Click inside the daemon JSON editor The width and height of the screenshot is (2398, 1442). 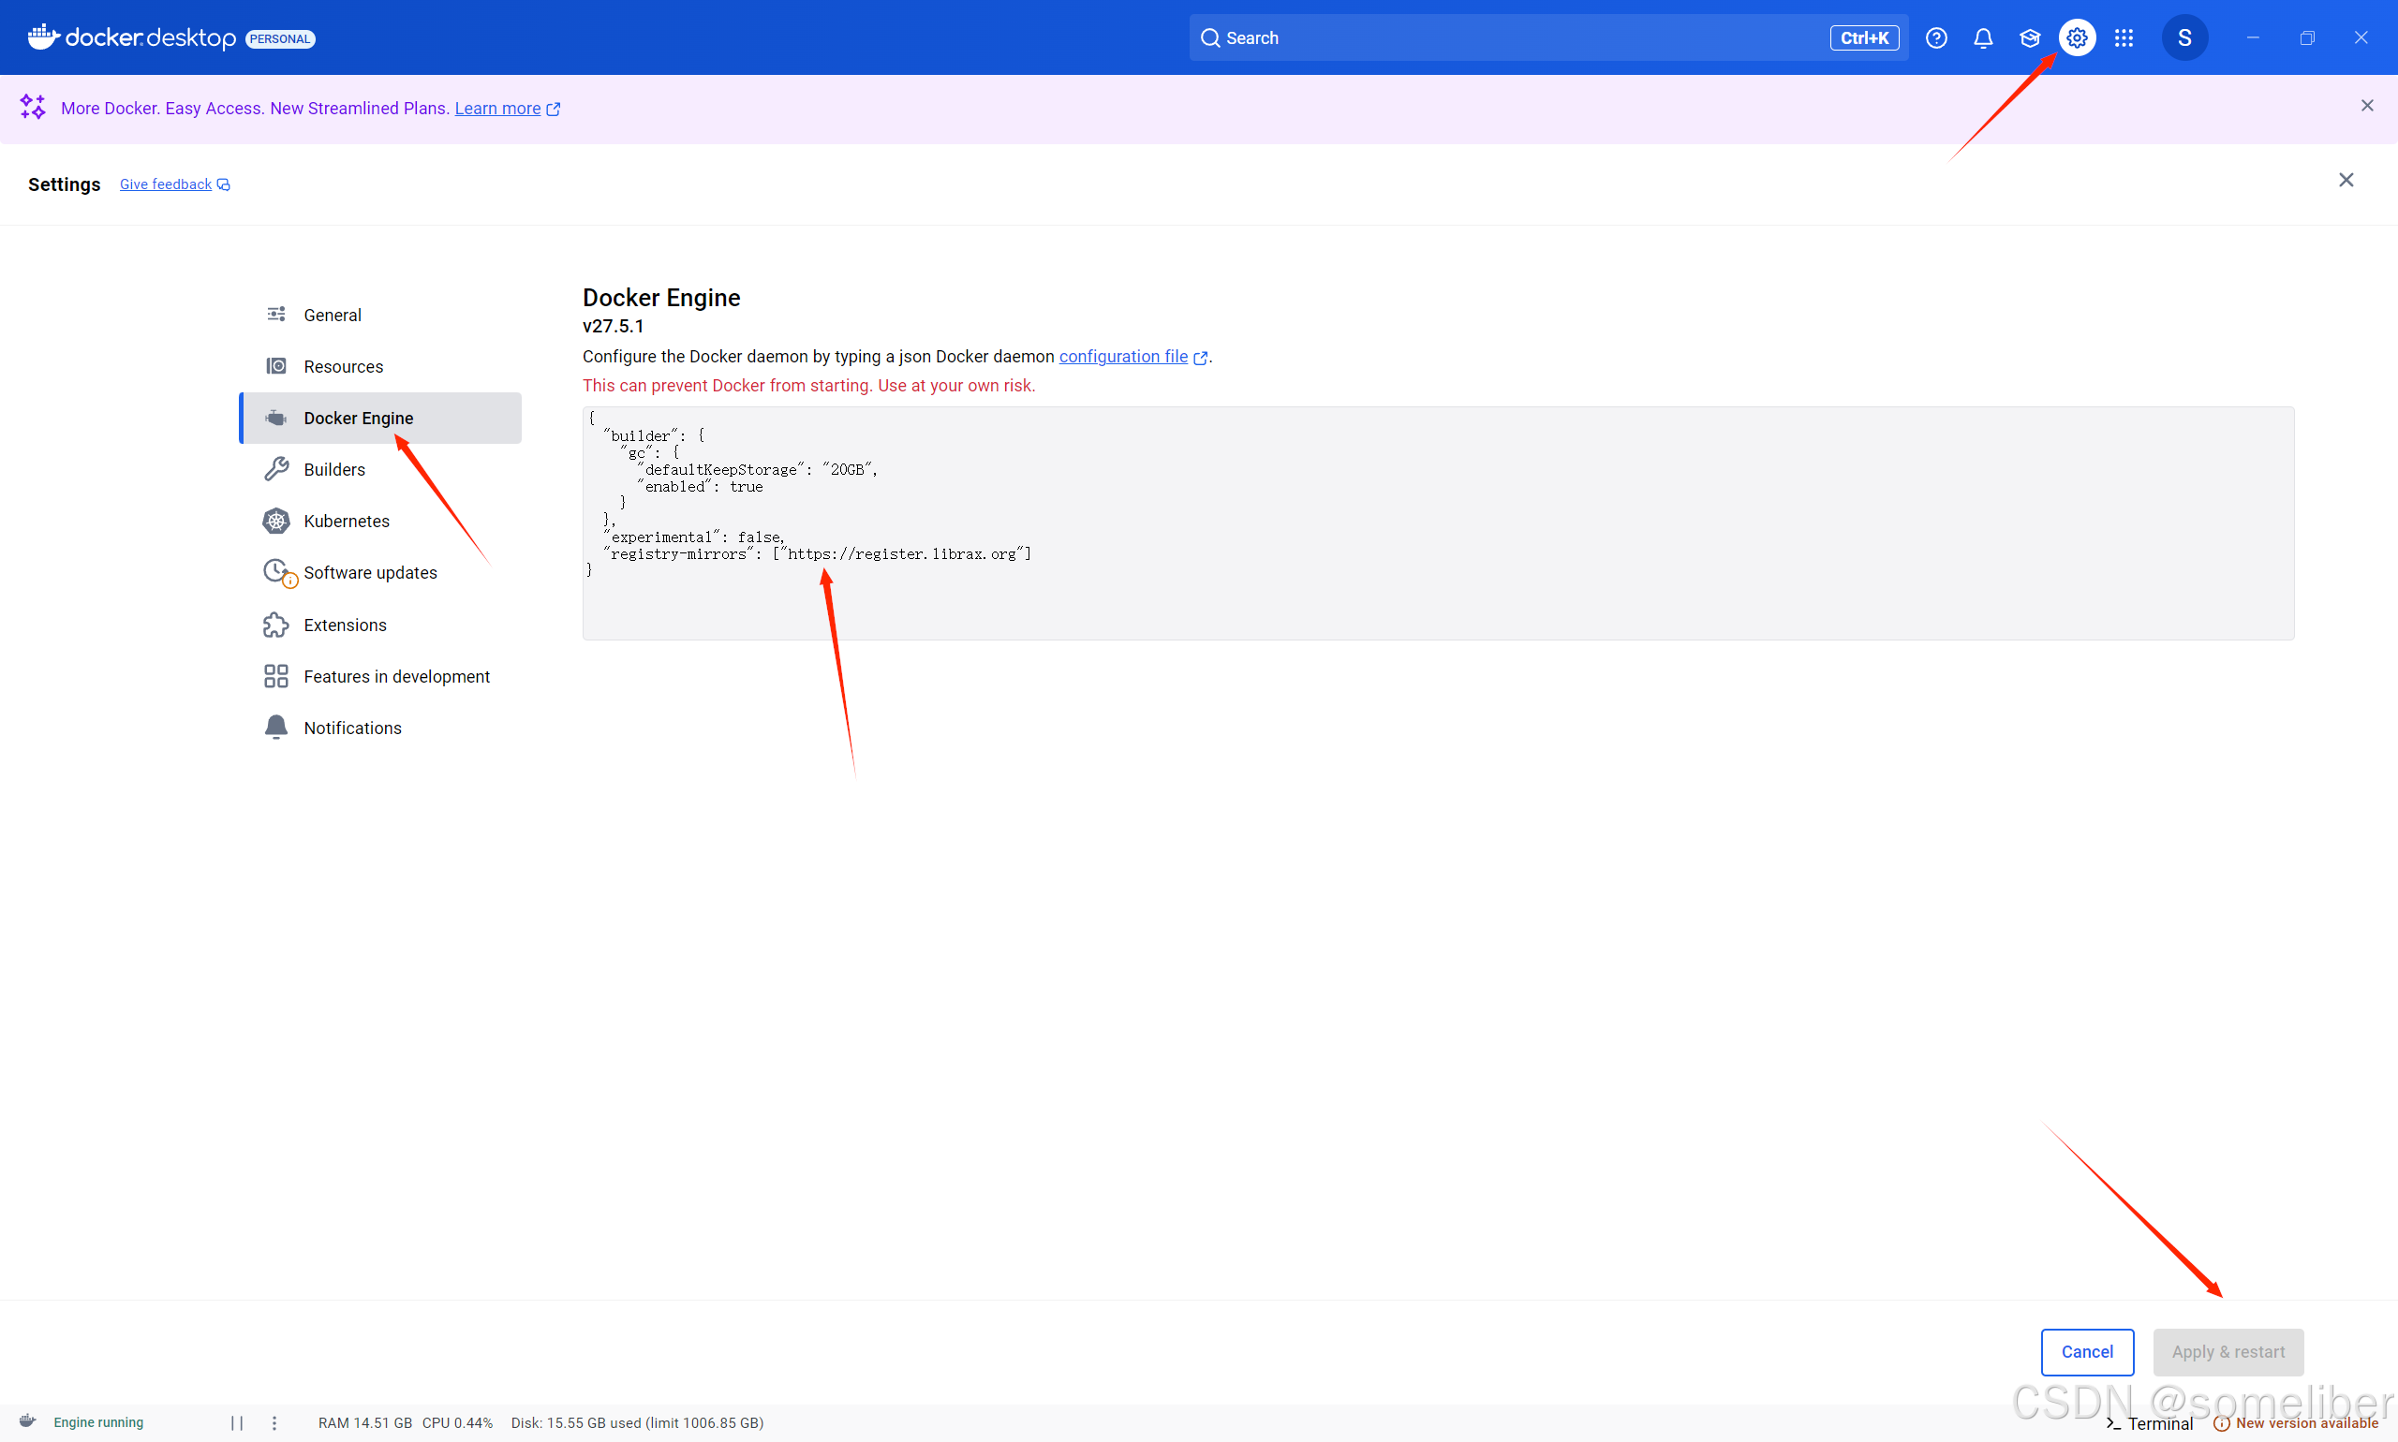pos(1438,522)
